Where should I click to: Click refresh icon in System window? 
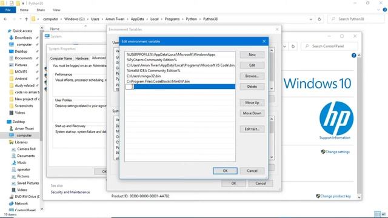(x=293, y=46)
